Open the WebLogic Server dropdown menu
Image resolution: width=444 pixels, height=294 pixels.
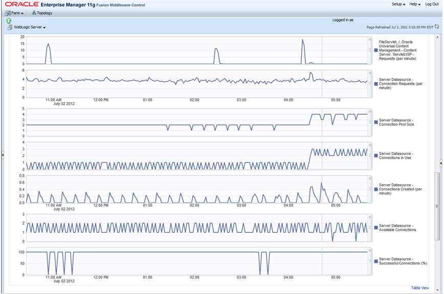(30, 27)
